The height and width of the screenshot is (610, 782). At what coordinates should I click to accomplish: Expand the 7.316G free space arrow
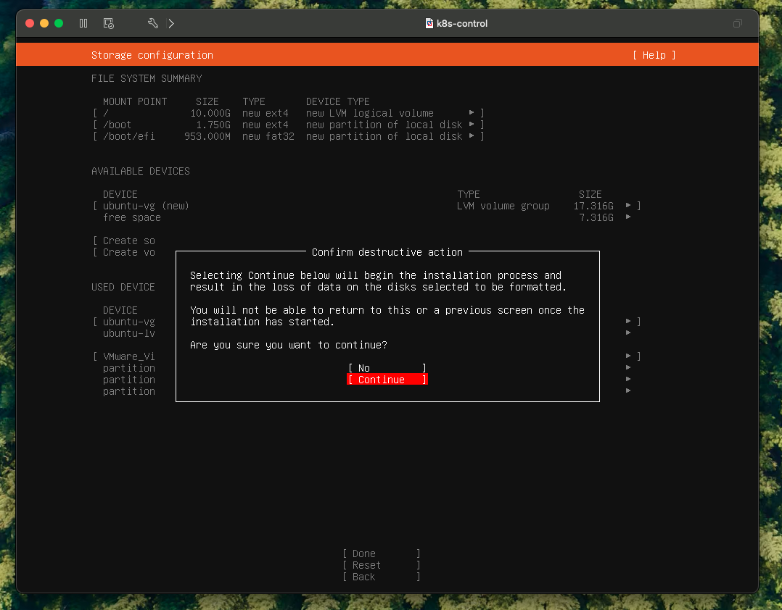coord(628,217)
